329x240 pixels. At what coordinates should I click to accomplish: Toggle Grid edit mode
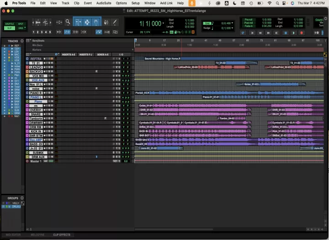21,28
